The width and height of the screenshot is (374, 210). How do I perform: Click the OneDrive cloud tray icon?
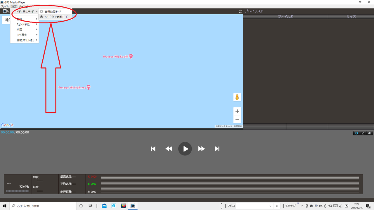[321, 206]
